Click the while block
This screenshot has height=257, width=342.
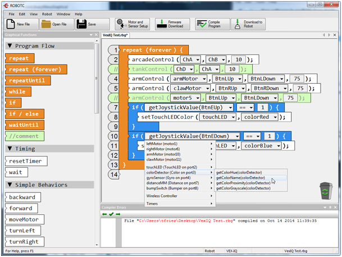pos(18,91)
